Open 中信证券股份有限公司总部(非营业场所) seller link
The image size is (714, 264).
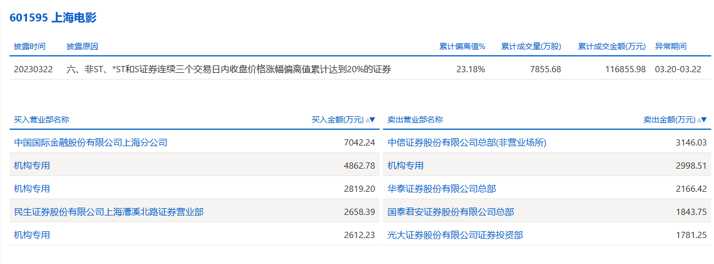pyautogui.click(x=467, y=143)
